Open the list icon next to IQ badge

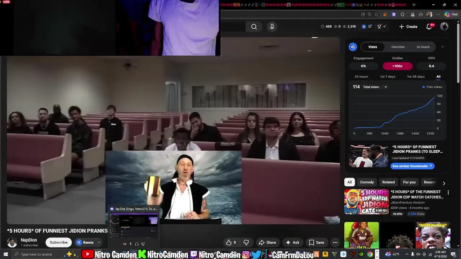(x=370, y=27)
